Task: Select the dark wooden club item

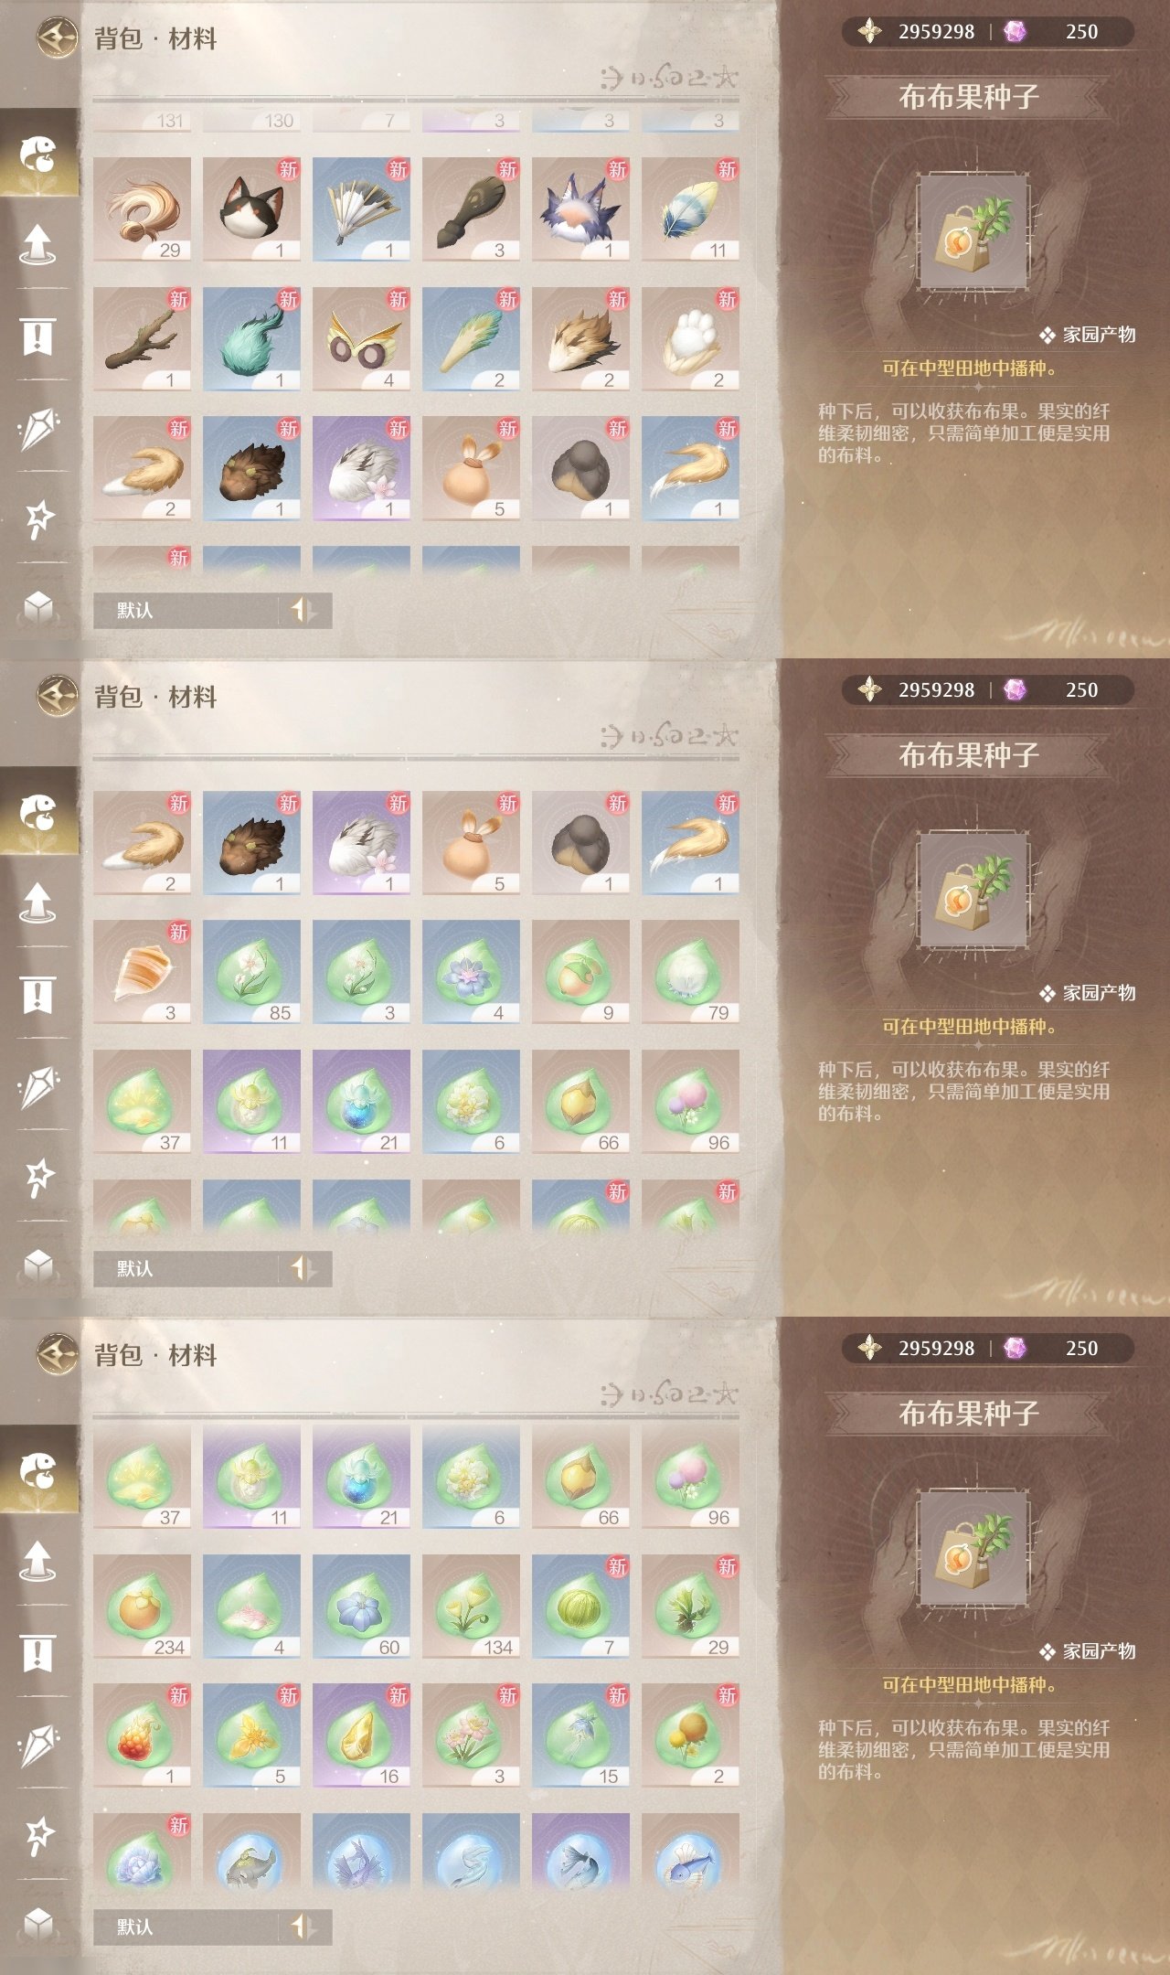Action: point(471,209)
